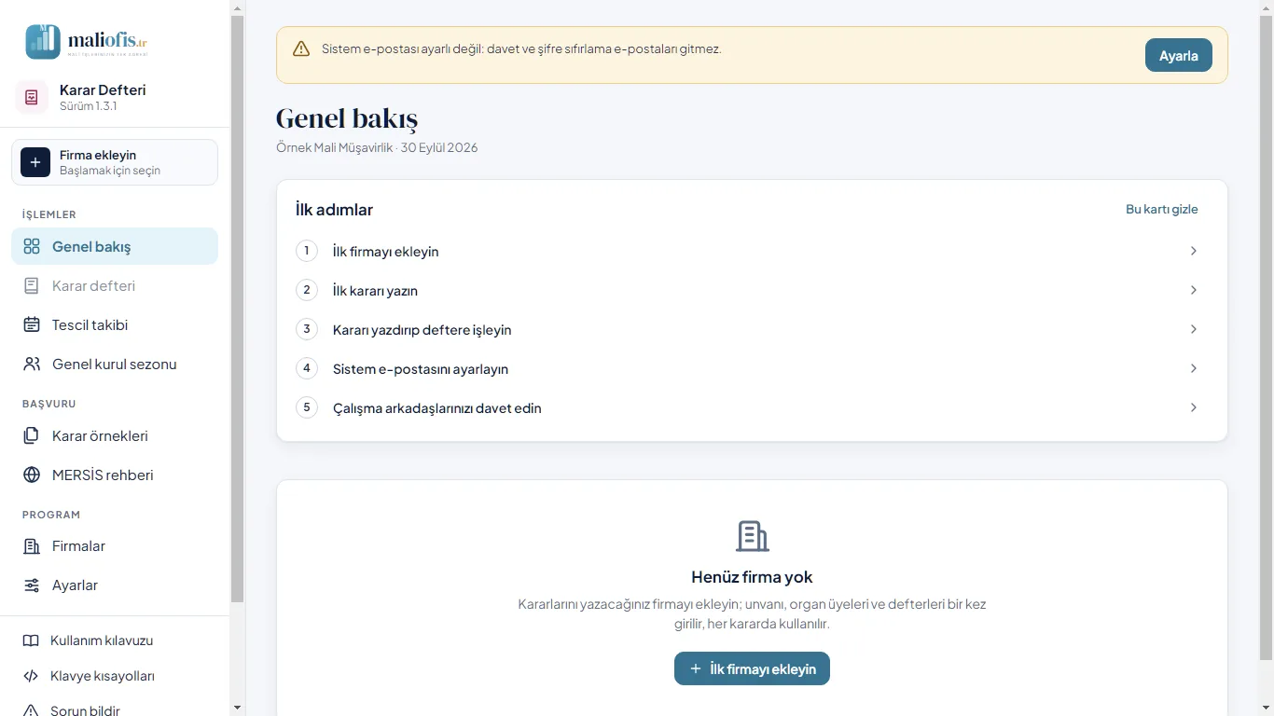Click the Ayarlar sliders icon
1274x716 pixels.
click(x=32, y=585)
